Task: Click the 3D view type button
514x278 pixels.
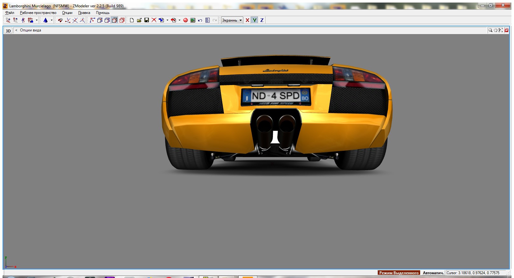Action: [8, 30]
